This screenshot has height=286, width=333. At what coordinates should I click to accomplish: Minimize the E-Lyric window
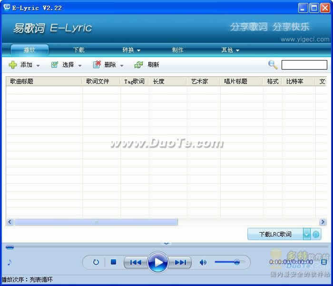[x=303, y=8]
